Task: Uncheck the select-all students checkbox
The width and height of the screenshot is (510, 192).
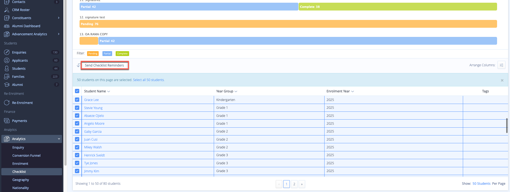Action: click(x=77, y=91)
